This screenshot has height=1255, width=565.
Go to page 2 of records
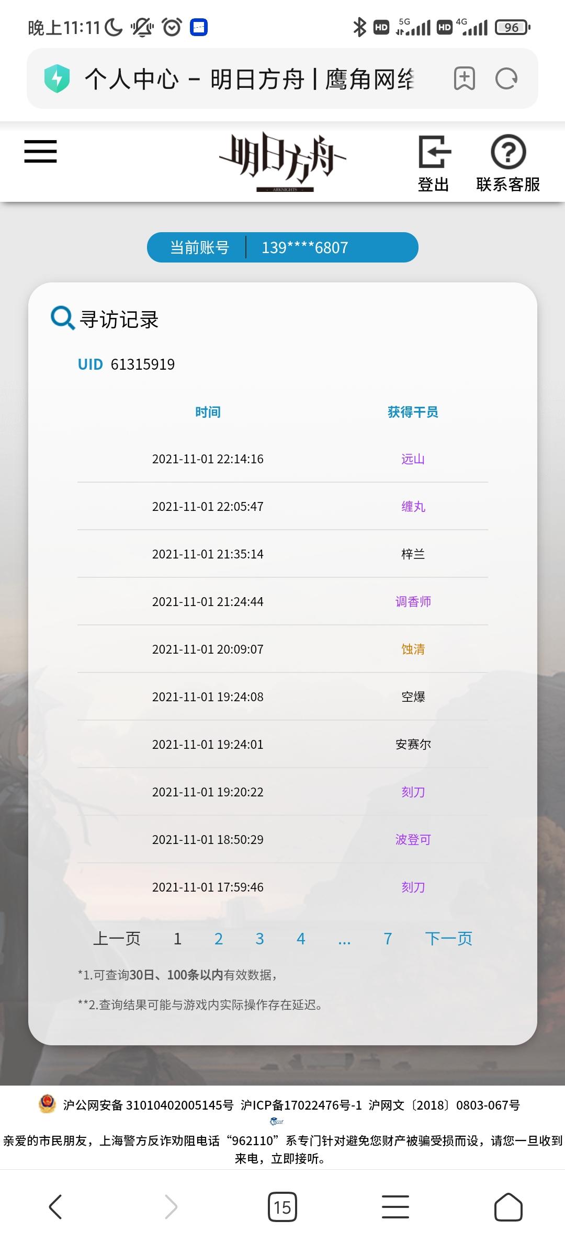[219, 939]
